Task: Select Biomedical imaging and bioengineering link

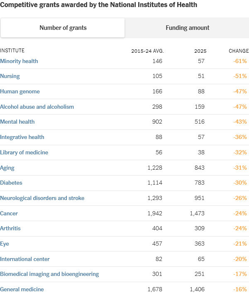Action: coord(49,274)
